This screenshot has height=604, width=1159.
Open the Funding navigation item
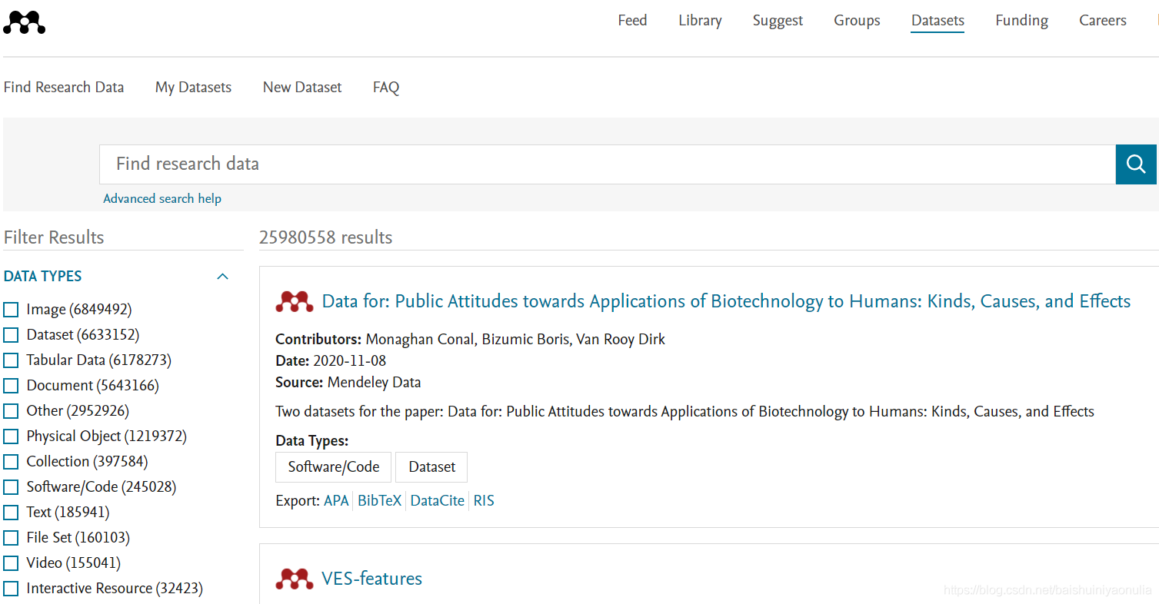[x=1021, y=21]
